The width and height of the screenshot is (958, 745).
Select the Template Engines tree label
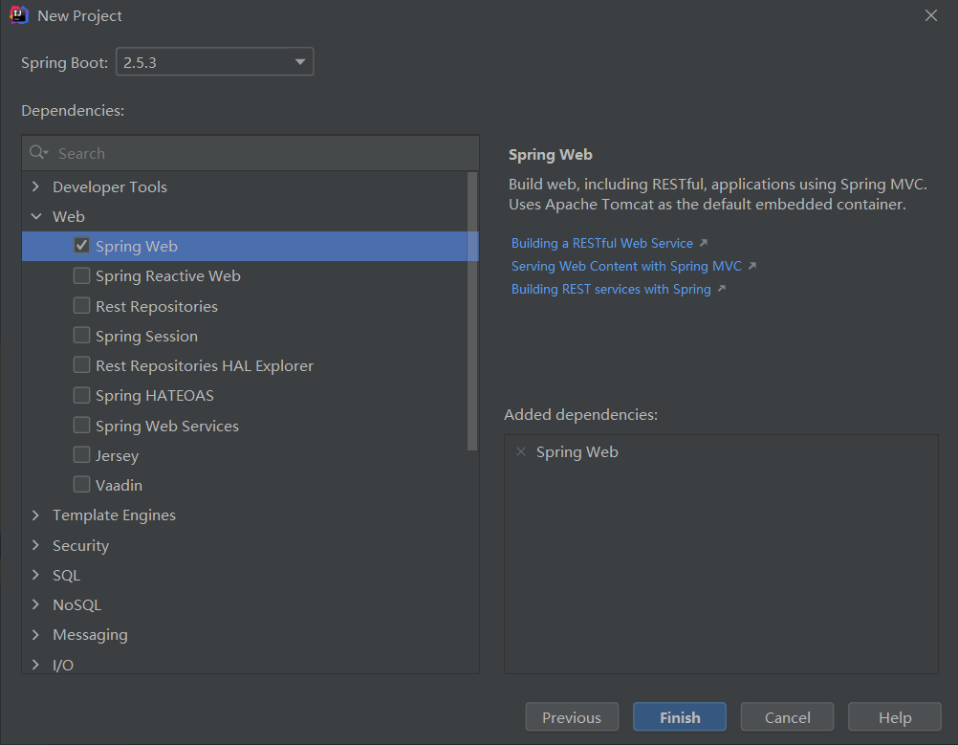114,515
